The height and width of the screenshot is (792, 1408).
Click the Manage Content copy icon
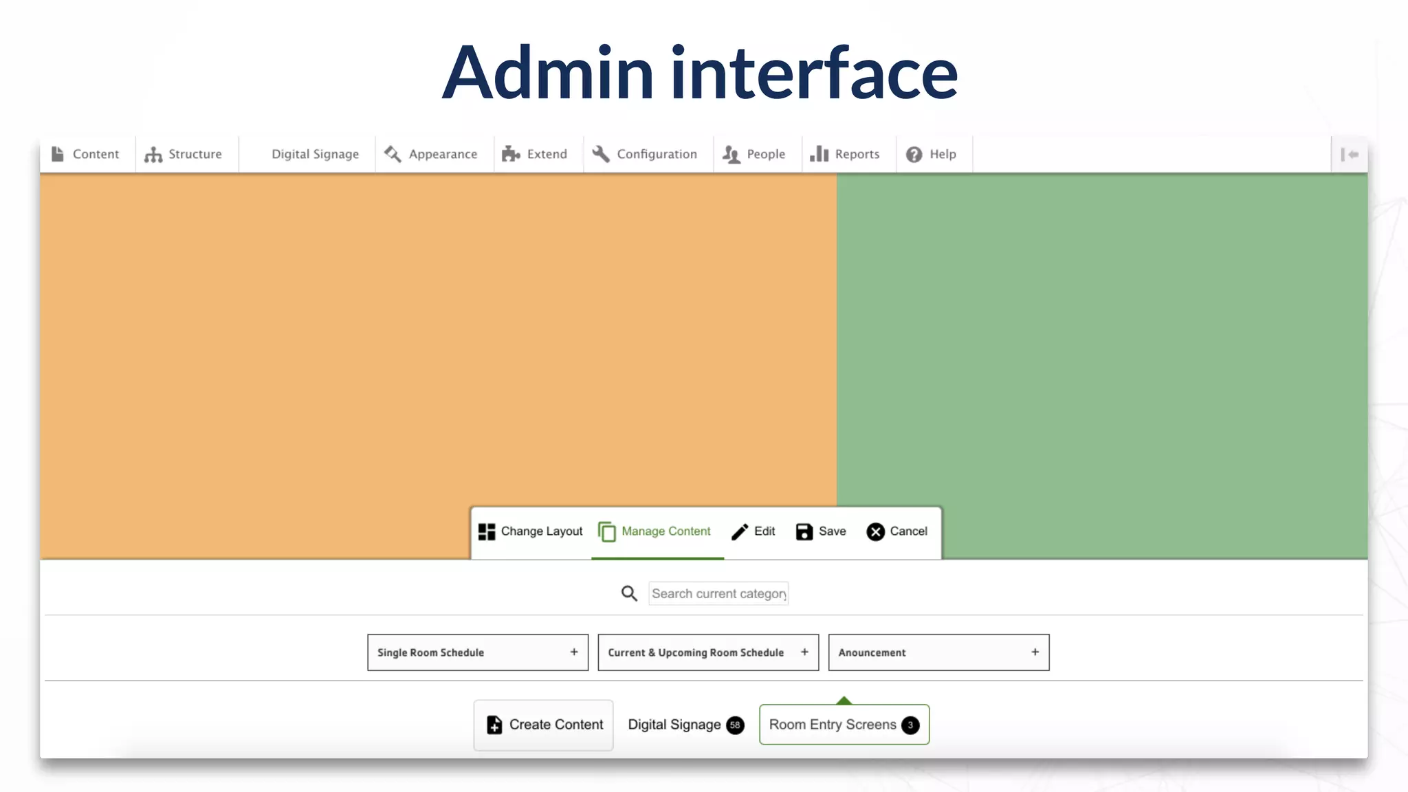607,531
